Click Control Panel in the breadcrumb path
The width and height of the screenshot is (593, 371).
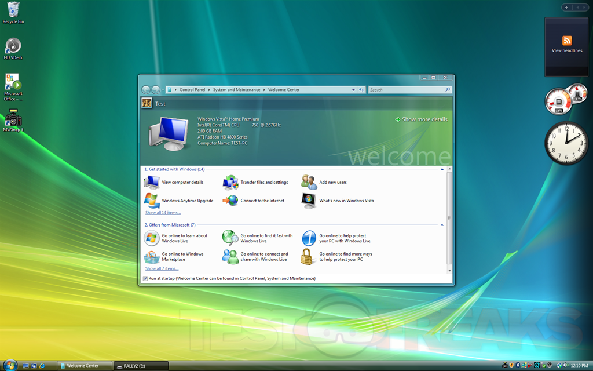coord(192,90)
